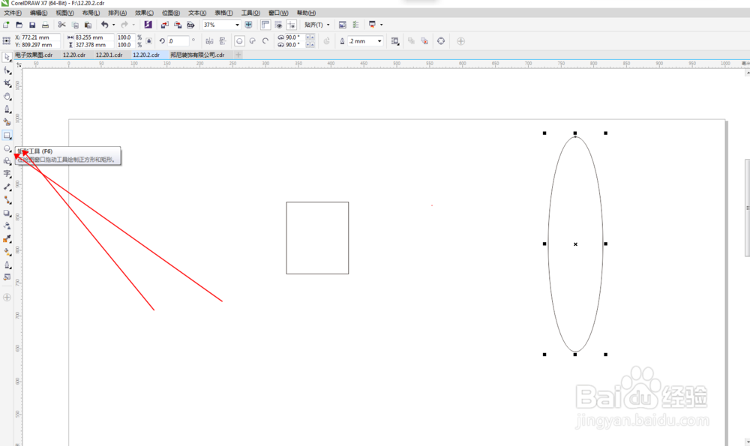Undo the last action
750x446 pixels.
(104, 25)
